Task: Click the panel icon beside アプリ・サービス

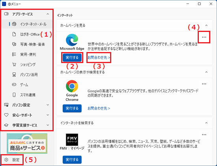Action: (6, 14)
